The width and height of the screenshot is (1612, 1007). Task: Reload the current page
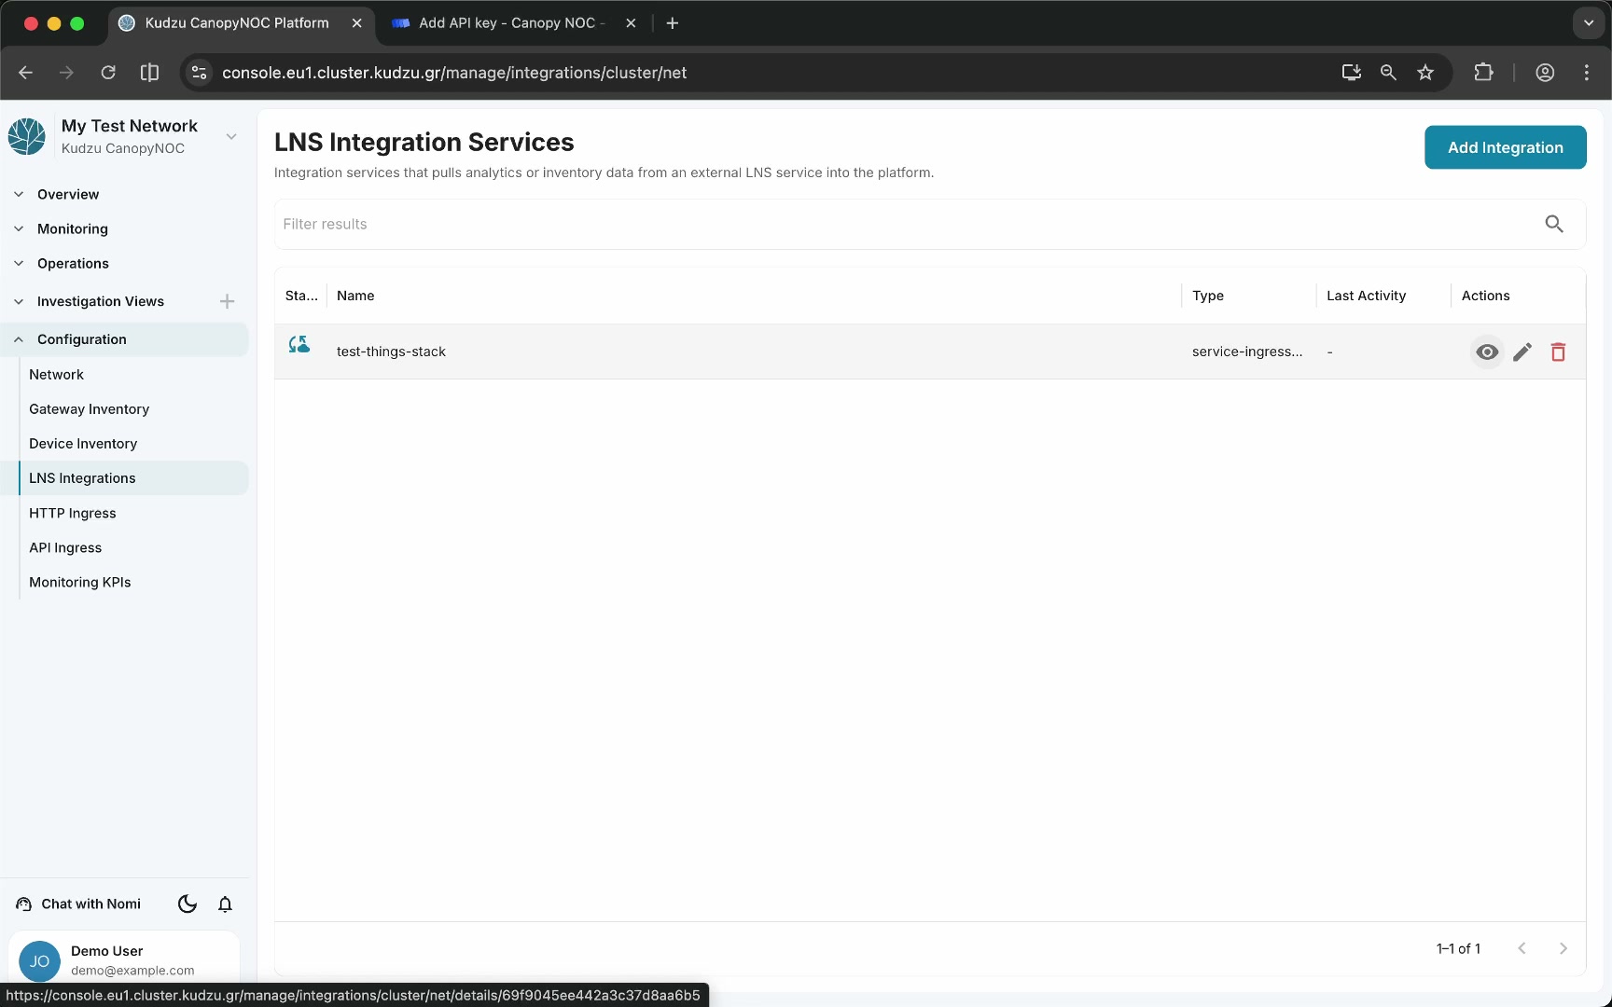point(108,73)
